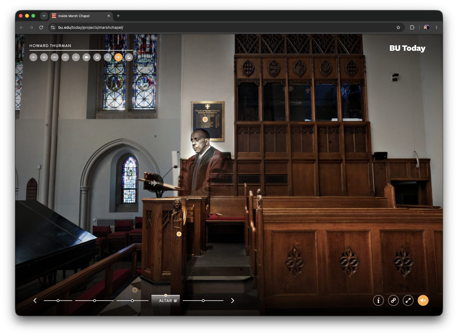
Task: Click the orange hotspot on the deans plaque
Action: pyautogui.click(x=205, y=119)
